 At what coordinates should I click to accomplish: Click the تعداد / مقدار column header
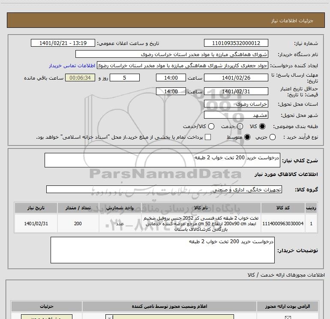point(78,208)
